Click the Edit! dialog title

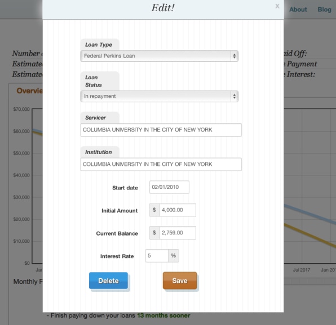point(163,8)
